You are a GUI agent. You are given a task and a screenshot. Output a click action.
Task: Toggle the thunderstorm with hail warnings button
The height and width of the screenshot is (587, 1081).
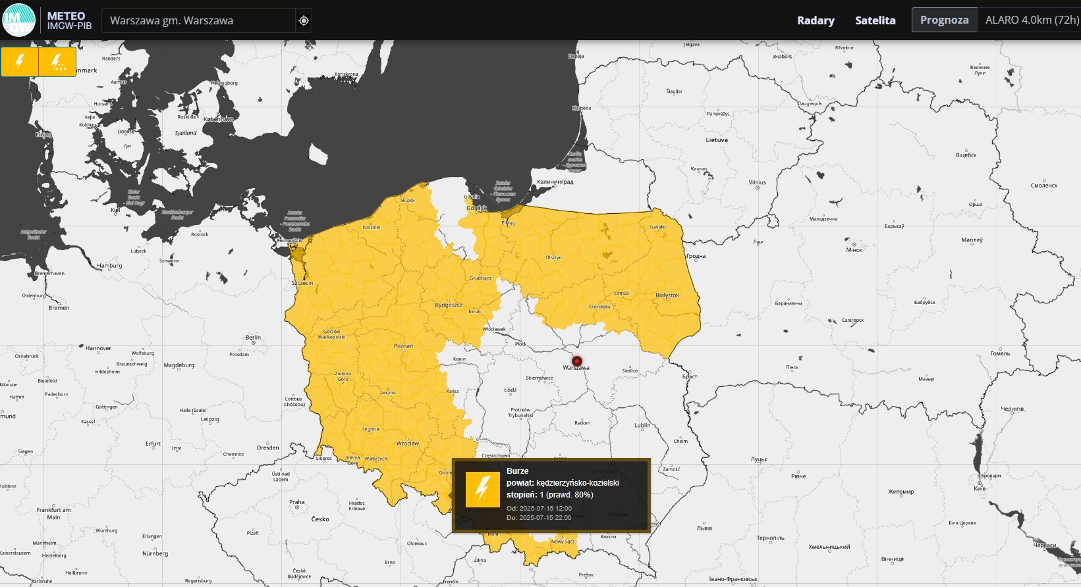click(58, 62)
